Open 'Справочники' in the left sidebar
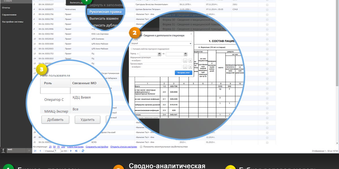The image size is (339, 169). [9, 15]
